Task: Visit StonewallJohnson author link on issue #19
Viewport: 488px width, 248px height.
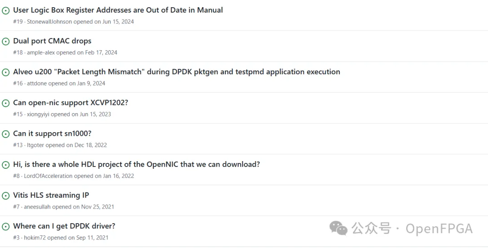Action: [x=49, y=22]
